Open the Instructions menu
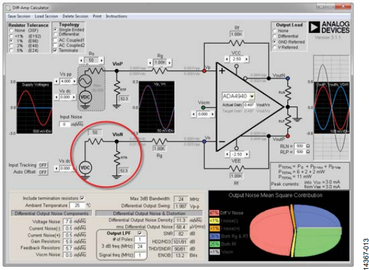 coord(116,16)
